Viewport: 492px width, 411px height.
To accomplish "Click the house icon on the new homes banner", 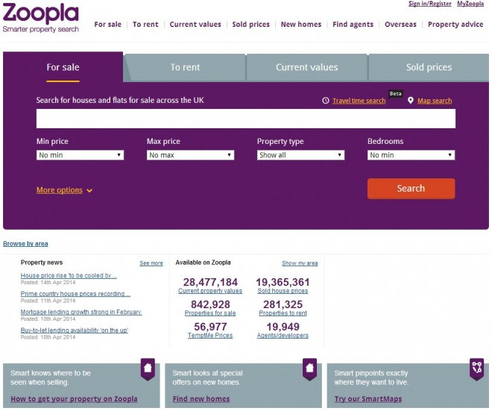I will coord(309,369).
